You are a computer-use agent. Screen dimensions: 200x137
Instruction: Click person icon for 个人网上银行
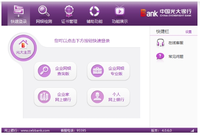coord(97,97)
